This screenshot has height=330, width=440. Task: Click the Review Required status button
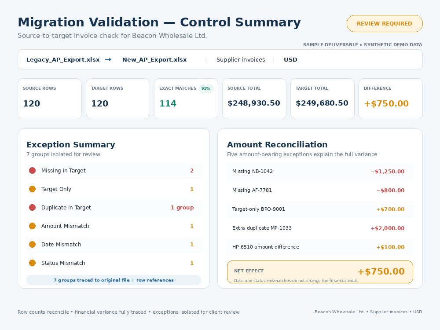385,24
